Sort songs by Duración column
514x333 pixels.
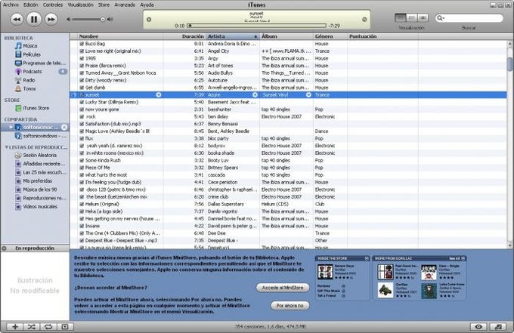click(184, 36)
